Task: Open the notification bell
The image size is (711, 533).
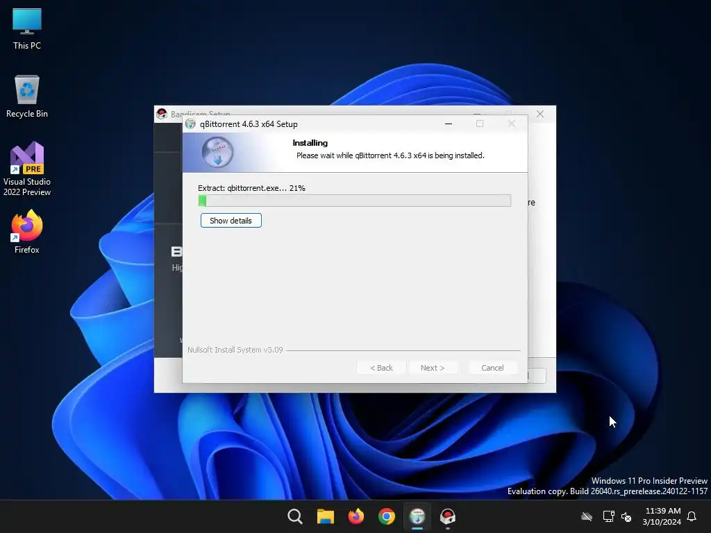Action: [x=692, y=516]
